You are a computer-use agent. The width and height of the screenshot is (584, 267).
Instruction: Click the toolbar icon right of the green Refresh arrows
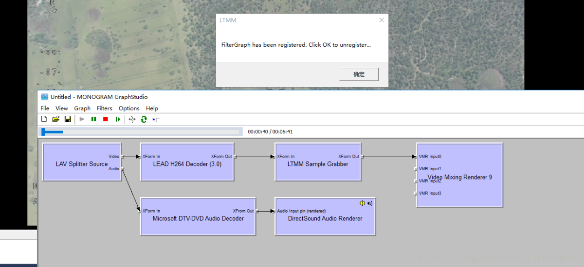tap(156, 119)
